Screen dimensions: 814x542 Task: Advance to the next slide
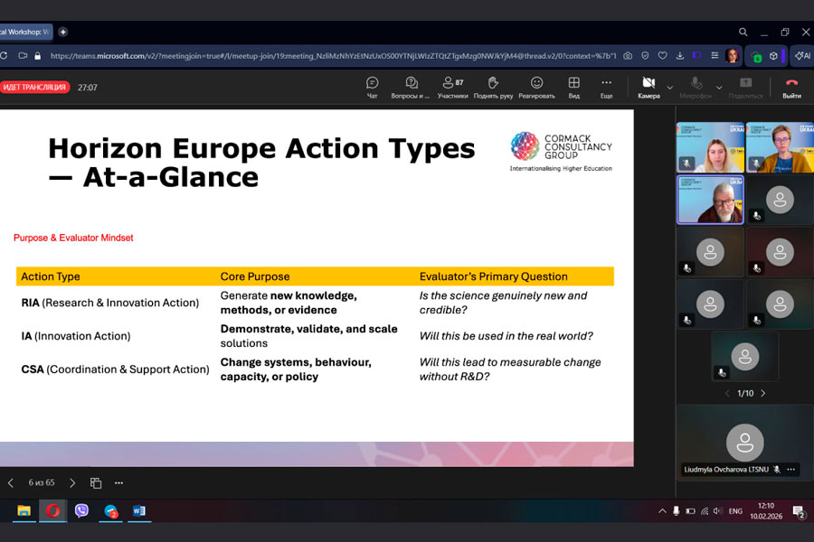[72, 483]
